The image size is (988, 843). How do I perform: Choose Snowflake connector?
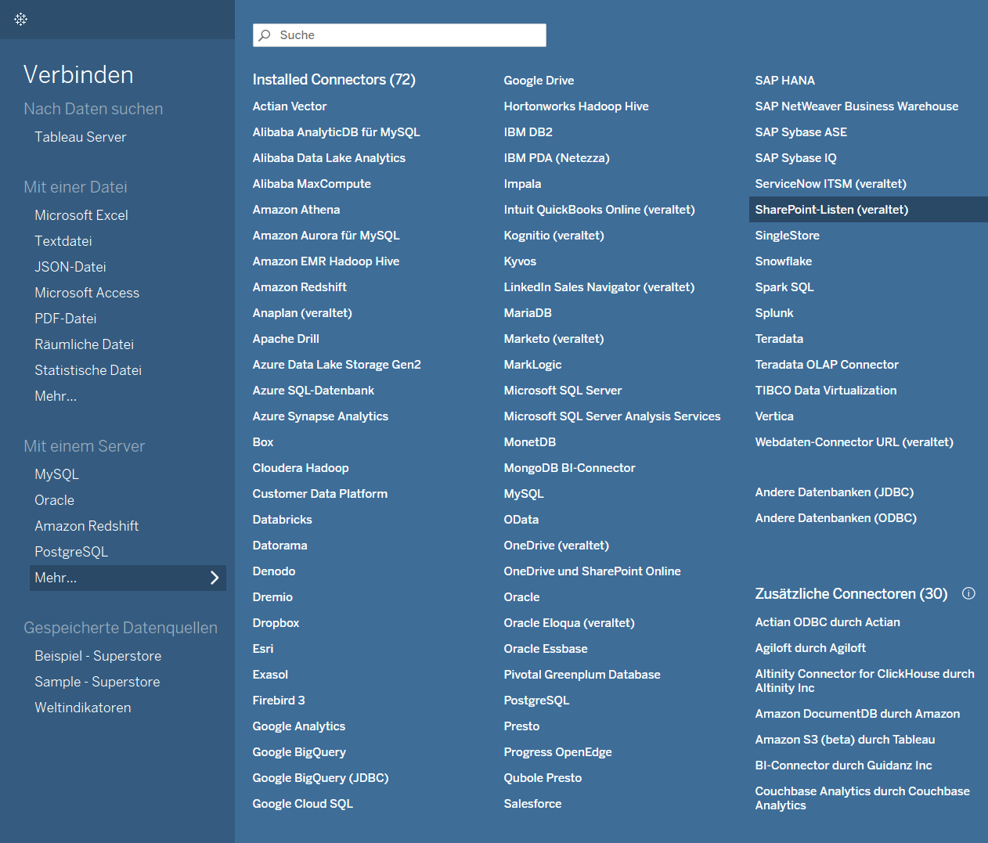pos(784,261)
